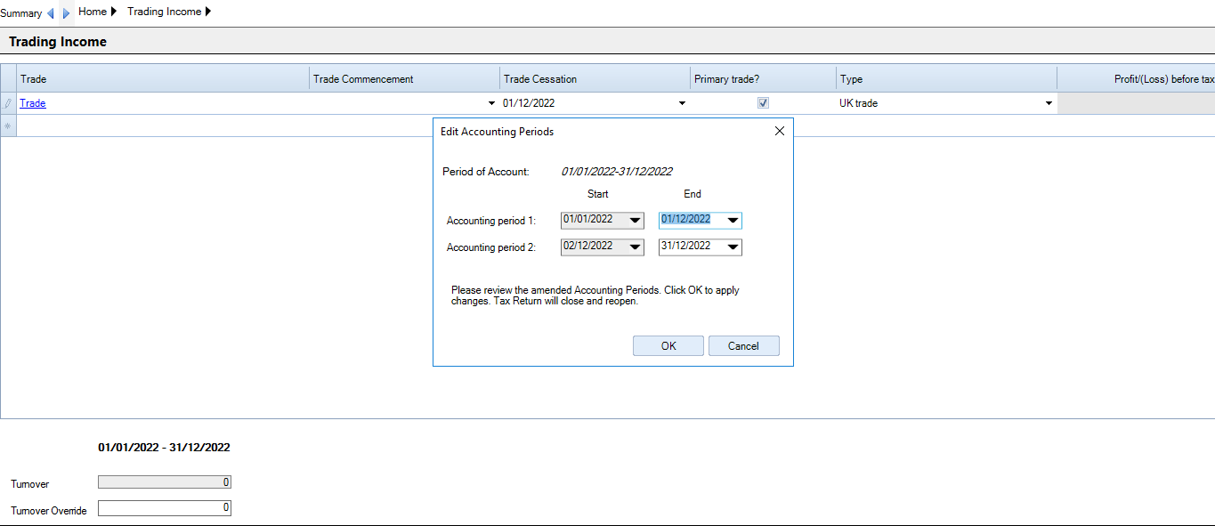
Task: Go to the Home breadcrumb
Action: pyautogui.click(x=93, y=12)
